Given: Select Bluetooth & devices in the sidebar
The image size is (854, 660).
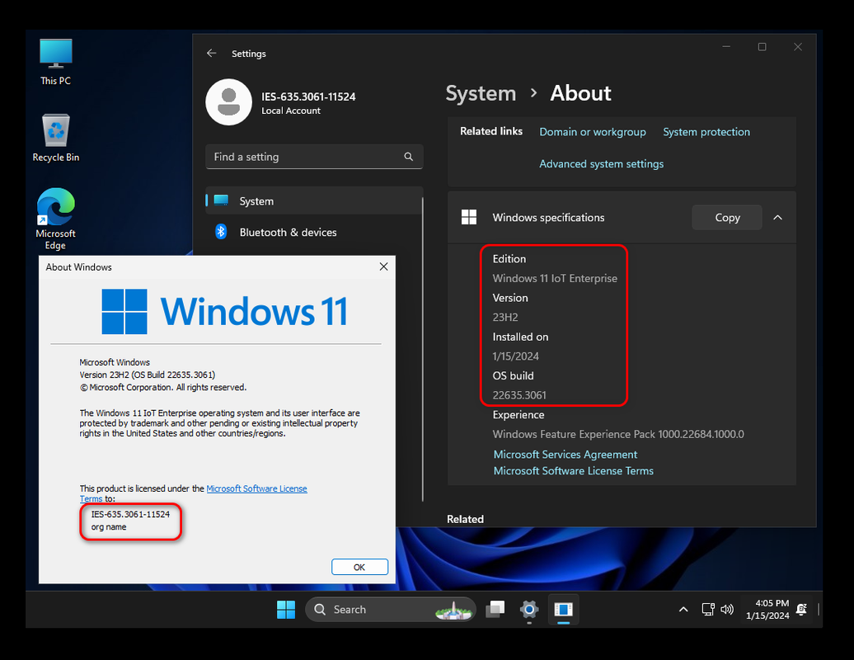Looking at the screenshot, I should click(314, 232).
